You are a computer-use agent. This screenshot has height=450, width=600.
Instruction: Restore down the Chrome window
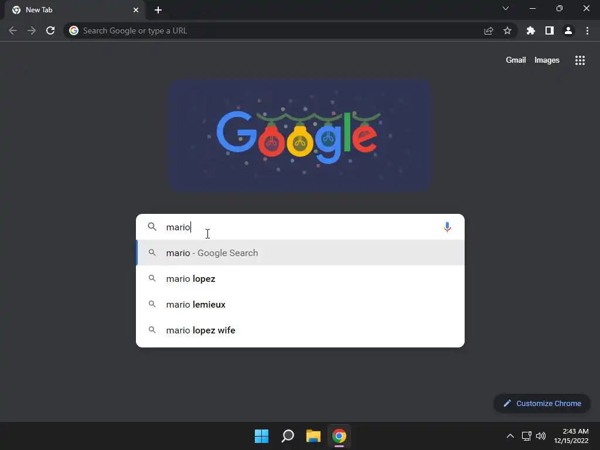coord(560,8)
